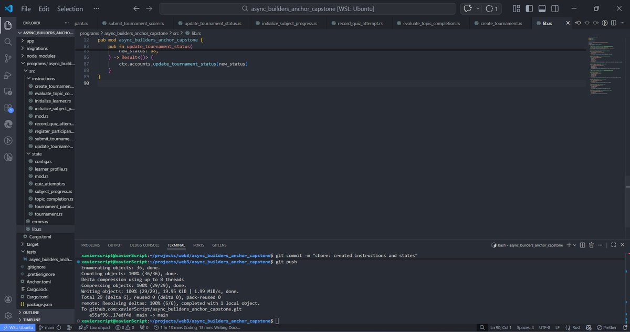630x332 pixels.
Task: Synchronize changes icon in status bar
Action: (59, 328)
